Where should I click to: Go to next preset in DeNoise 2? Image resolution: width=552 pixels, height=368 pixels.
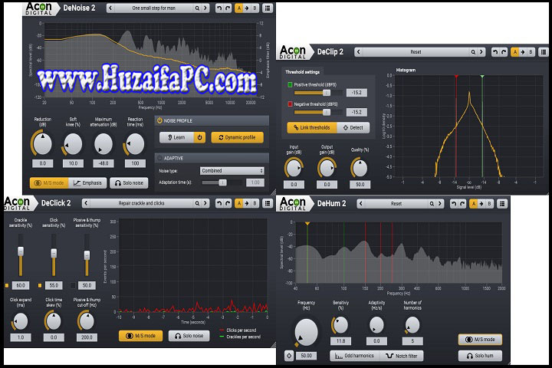[x=205, y=8]
